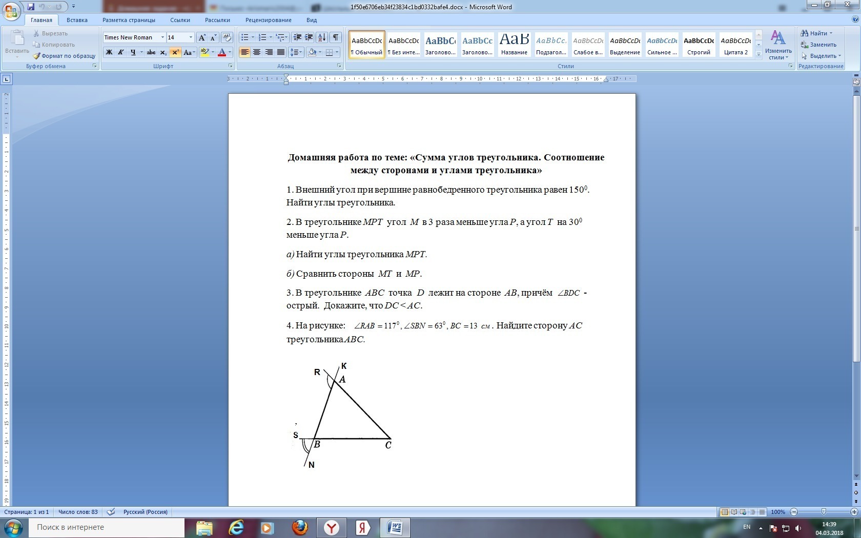
Task: Launch Firefox from the taskbar
Action: click(x=300, y=528)
